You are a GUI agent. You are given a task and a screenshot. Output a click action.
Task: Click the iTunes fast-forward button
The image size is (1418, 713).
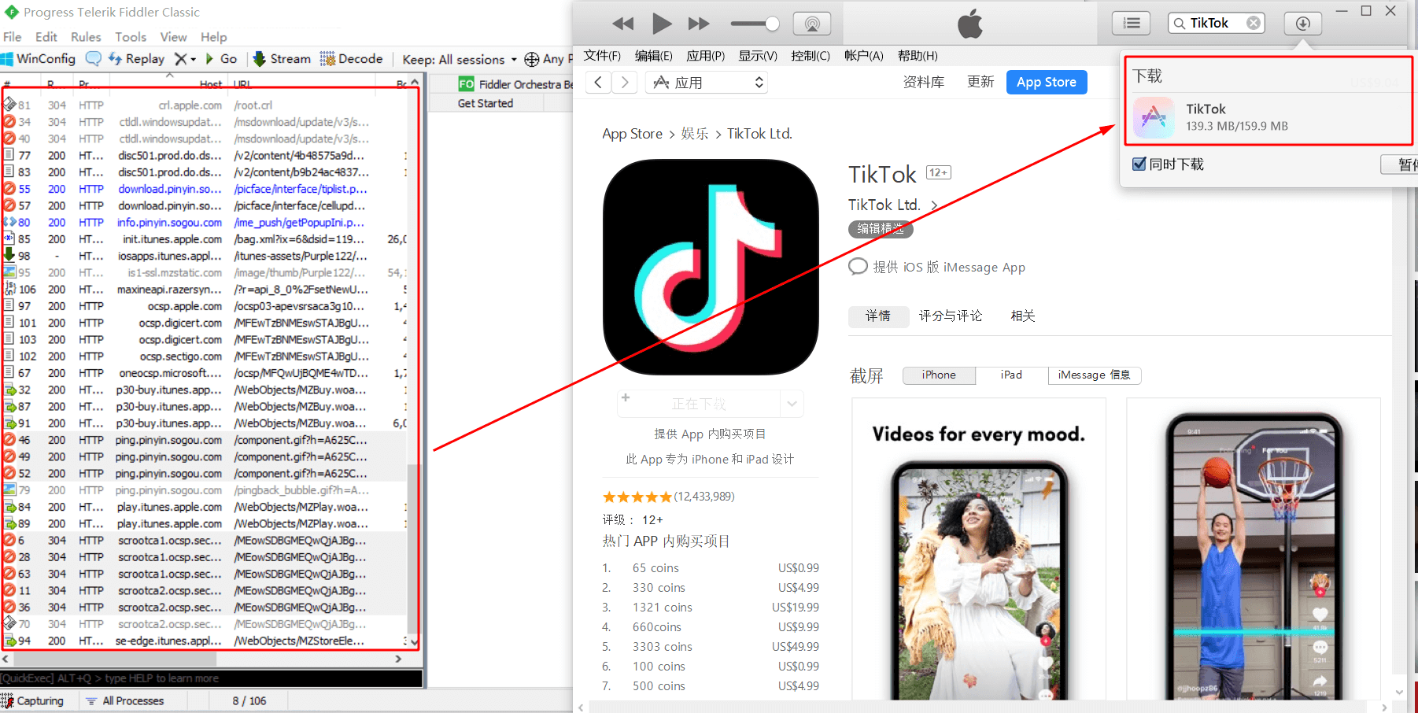point(699,24)
